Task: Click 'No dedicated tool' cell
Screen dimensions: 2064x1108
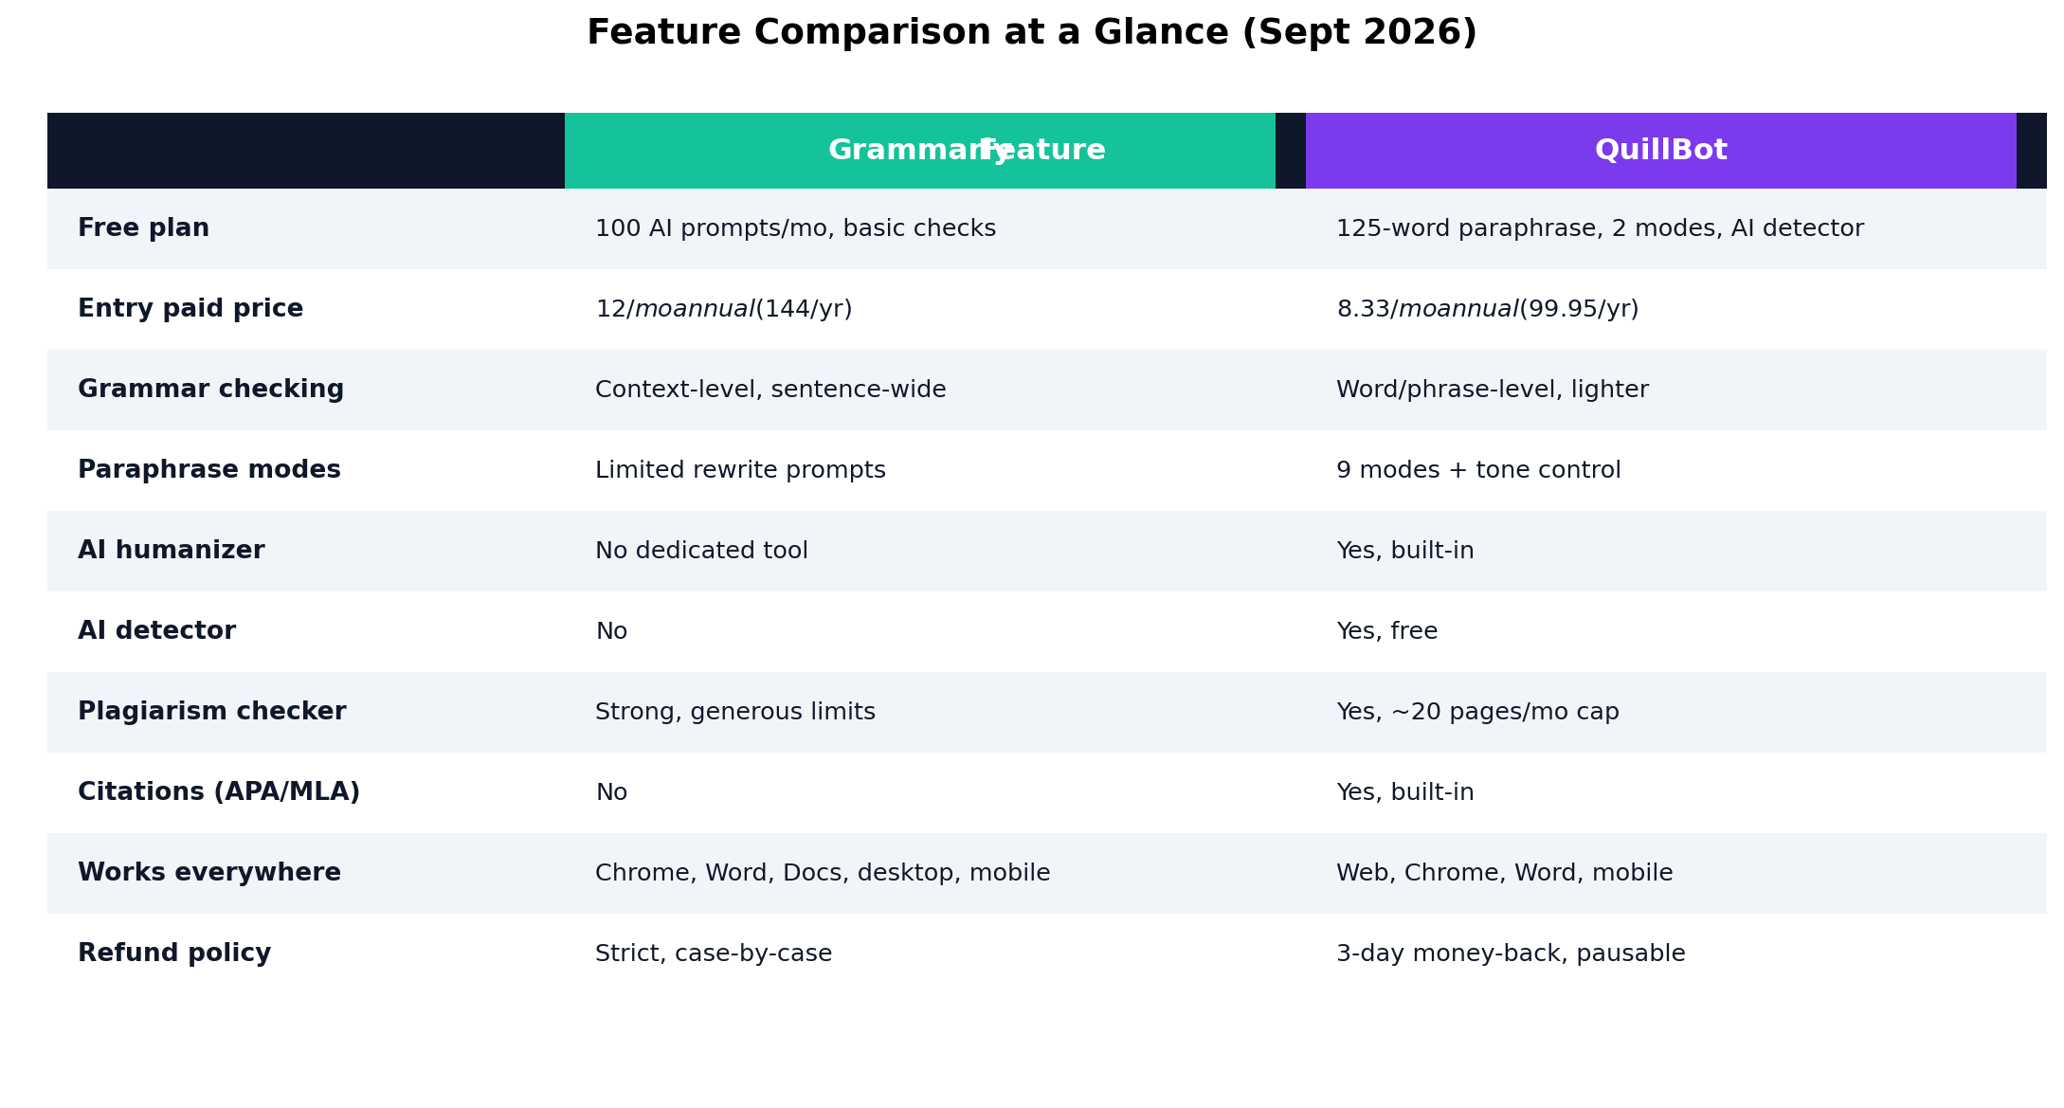Action: click(x=701, y=551)
